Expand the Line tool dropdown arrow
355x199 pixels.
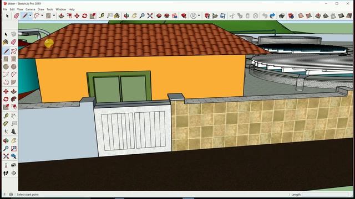pyautogui.click(x=30, y=15)
